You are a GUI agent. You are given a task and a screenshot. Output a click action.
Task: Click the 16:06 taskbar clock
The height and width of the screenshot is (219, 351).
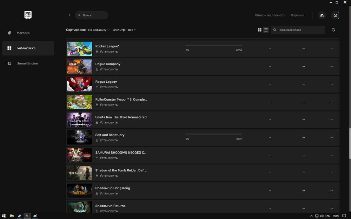pyautogui.click(x=336, y=216)
